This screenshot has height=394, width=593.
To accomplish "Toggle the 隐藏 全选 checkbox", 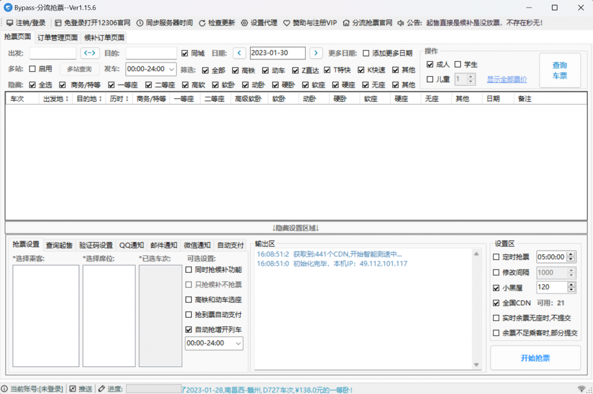I will [x=32, y=85].
